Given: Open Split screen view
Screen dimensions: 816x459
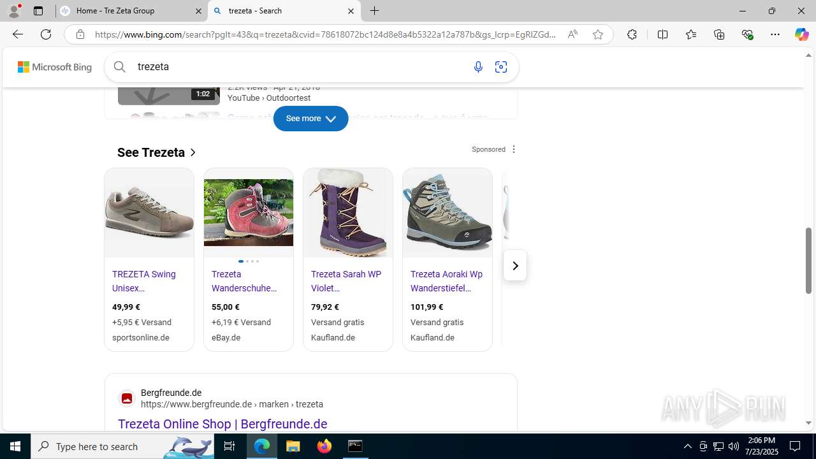Looking at the screenshot, I should pos(662,34).
